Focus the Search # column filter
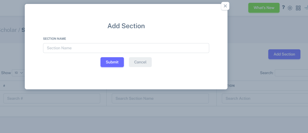Viewport: 308px width, 133px height. pyautogui.click(x=52, y=98)
